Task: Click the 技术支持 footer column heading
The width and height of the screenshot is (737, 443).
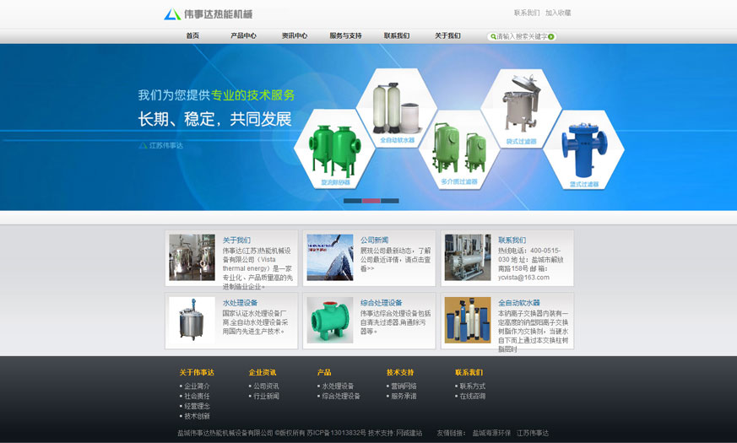Action: (x=400, y=372)
